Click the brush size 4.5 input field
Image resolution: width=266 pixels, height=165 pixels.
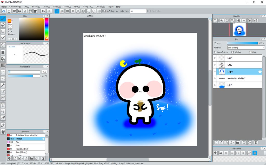click(44, 72)
